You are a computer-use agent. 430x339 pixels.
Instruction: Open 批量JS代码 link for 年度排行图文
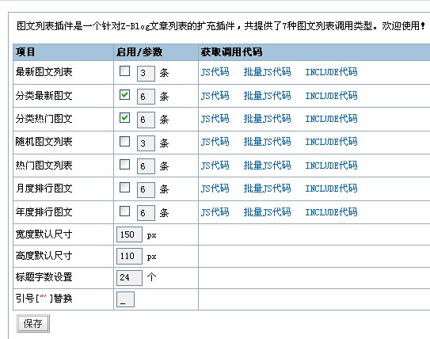tap(268, 211)
